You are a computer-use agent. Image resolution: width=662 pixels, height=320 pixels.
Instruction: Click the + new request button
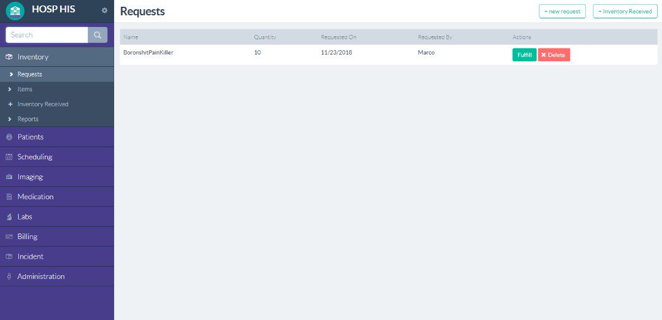562,12
